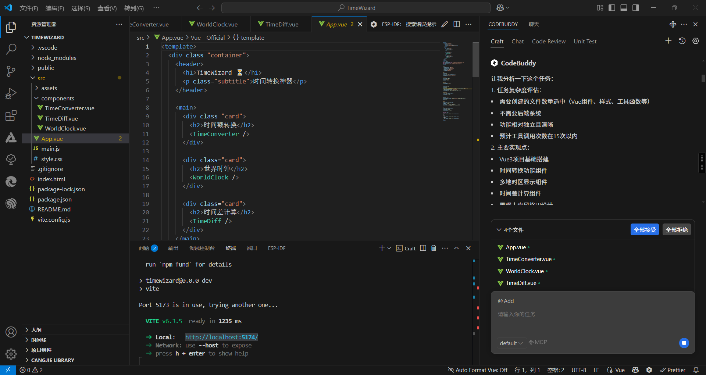Image resolution: width=706 pixels, height=375 pixels.
Task: Click the editor vertical scrollbar
Action: tap(476, 59)
